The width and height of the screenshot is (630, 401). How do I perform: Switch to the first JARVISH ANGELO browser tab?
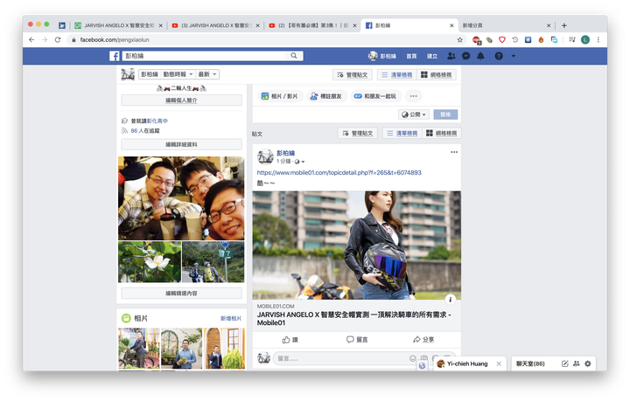(118, 25)
